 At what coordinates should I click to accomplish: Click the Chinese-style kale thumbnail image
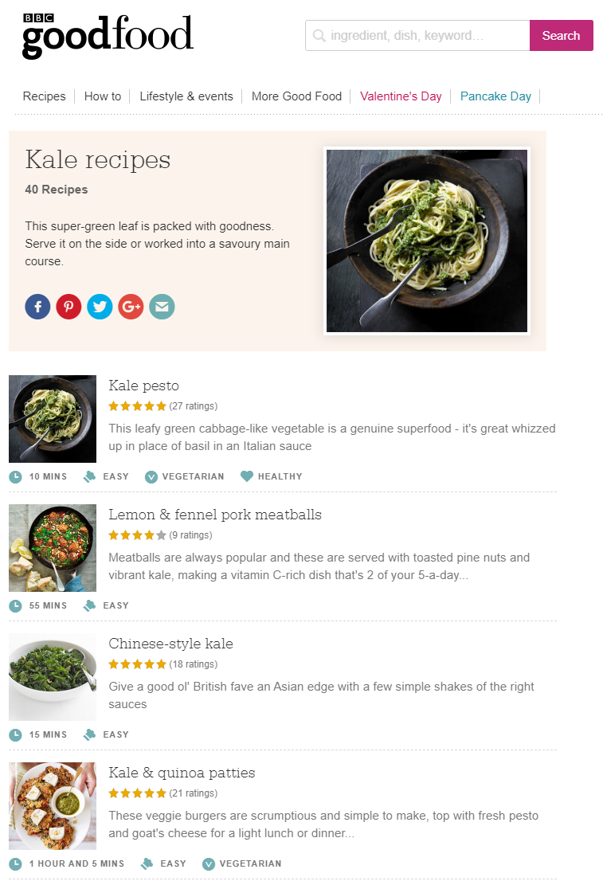[53, 677]
